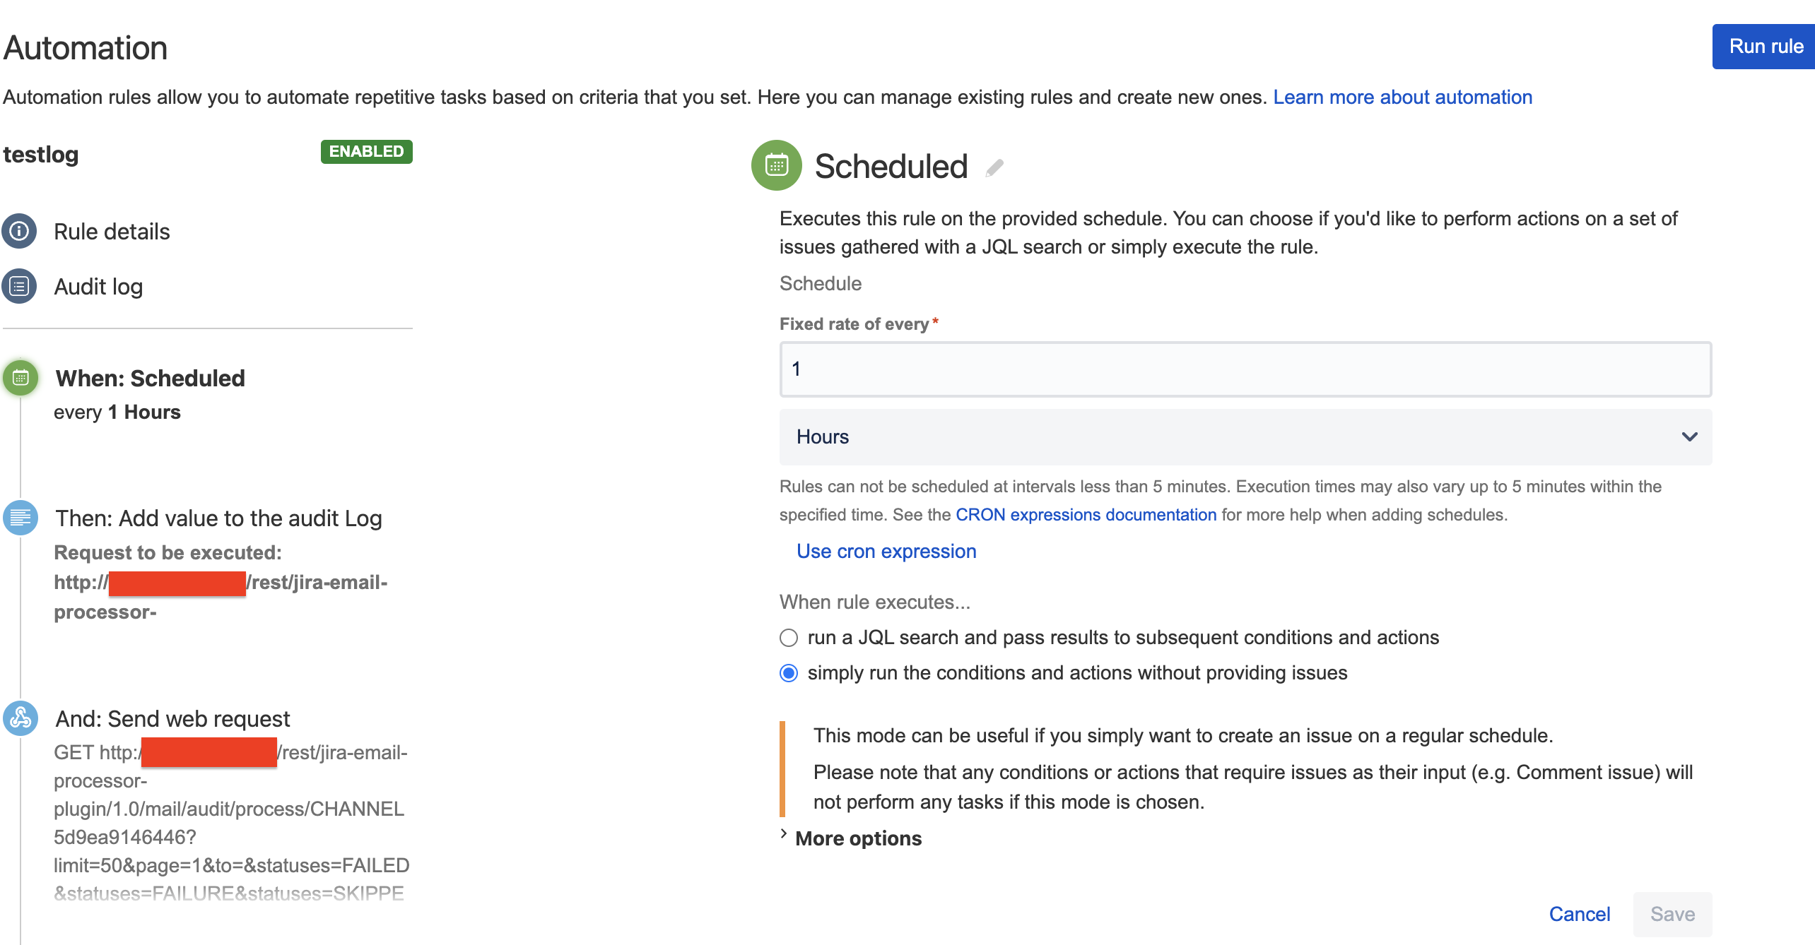The width and height of the screenshot is (1815, 945).
Task: Select the run a JQL search radio option
Action: click(789, 638)
